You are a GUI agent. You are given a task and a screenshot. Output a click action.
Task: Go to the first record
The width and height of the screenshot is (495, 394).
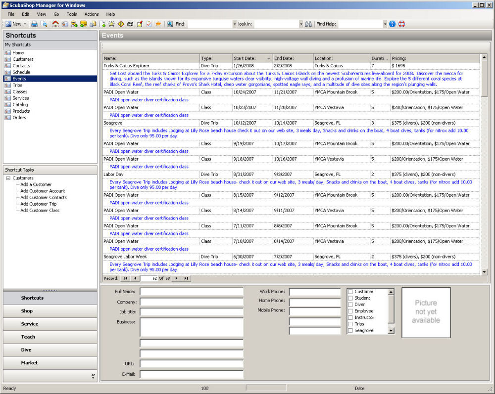125,278
